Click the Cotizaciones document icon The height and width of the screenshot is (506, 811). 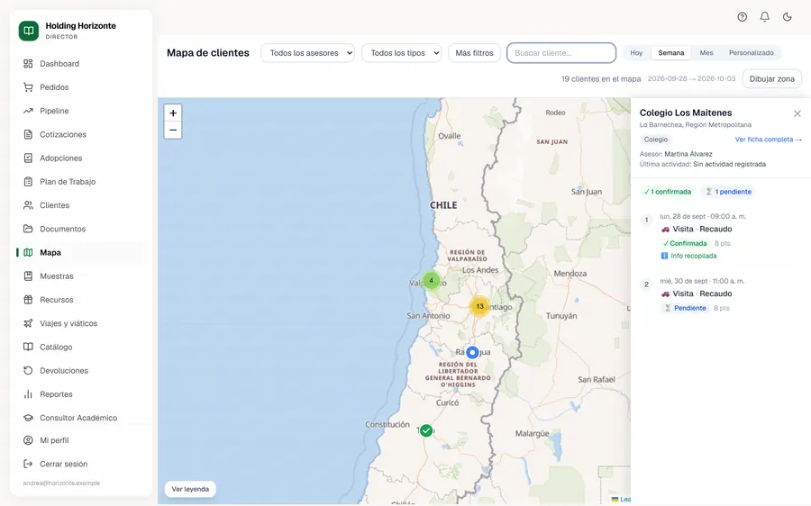coord(28,134)
